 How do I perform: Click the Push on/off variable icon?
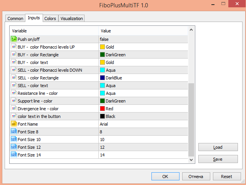(14, 39)
